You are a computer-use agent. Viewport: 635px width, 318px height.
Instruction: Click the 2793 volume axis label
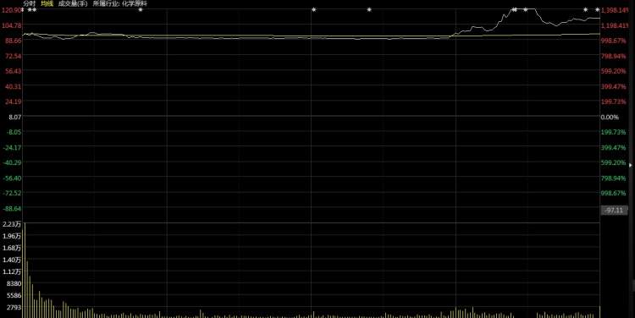click(x=14, y=308)
